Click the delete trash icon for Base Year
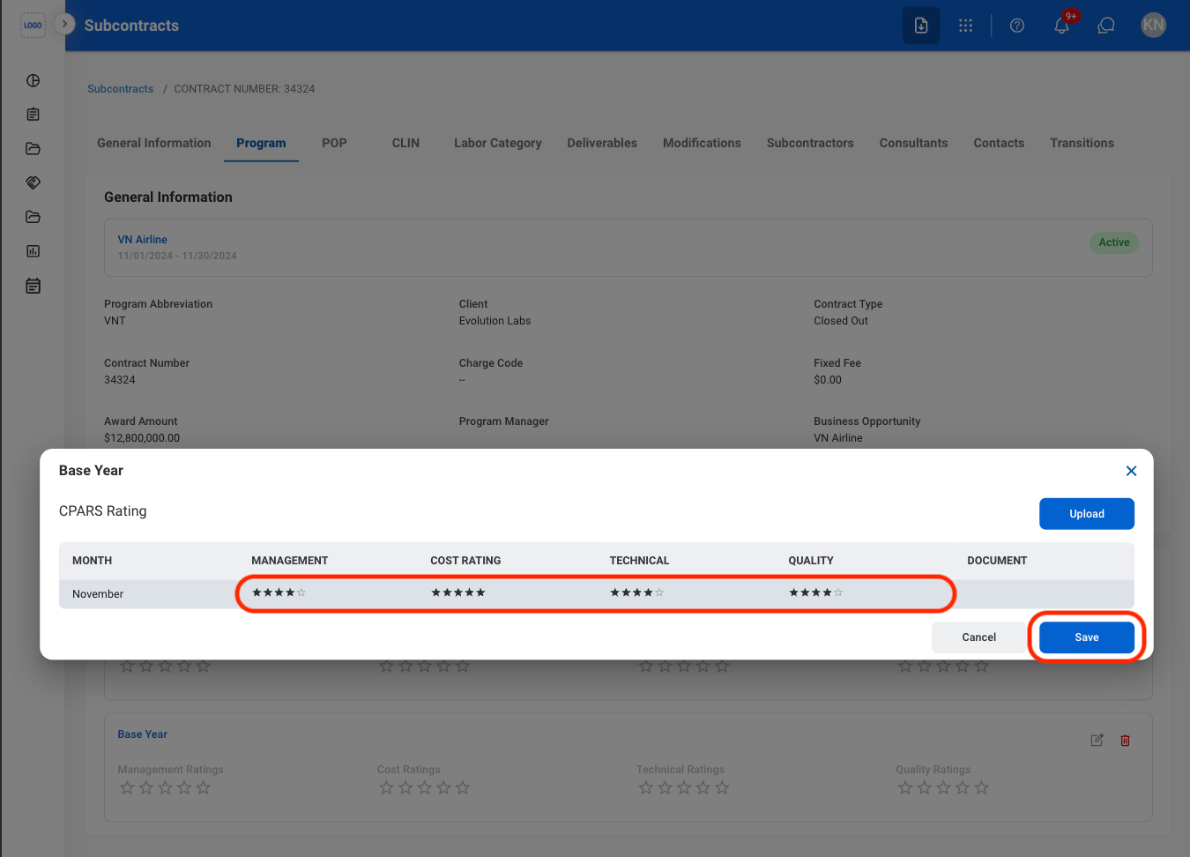Screen dimensions: 1190x857 coord(1126,741)
